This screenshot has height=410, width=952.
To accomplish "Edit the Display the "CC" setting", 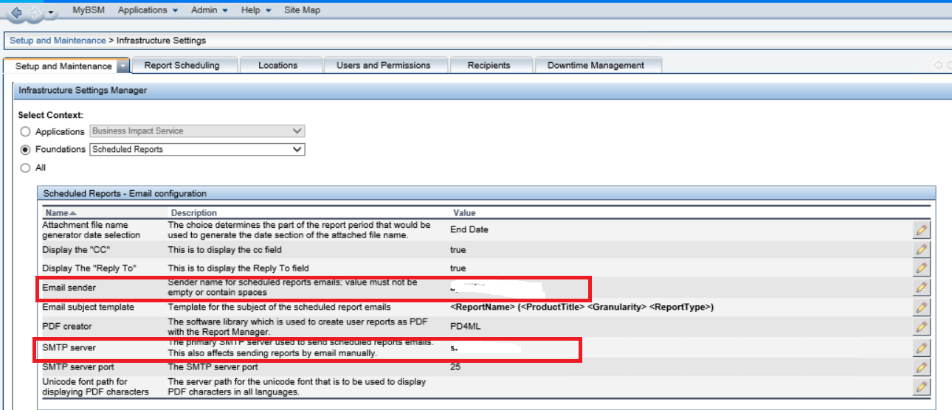I will (921, 249).
